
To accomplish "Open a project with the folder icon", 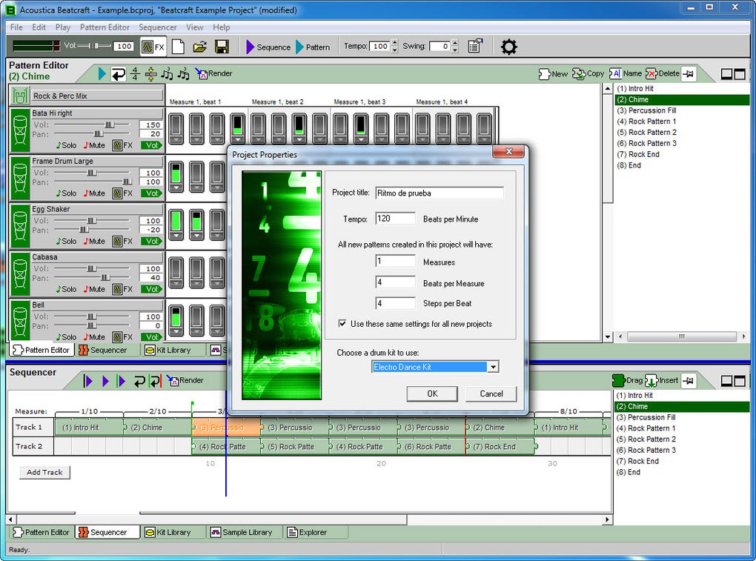I will (x=199, y=47).
